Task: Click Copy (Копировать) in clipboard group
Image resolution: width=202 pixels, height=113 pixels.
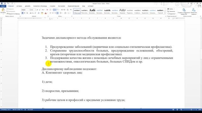Action: (x=11, y=11)
